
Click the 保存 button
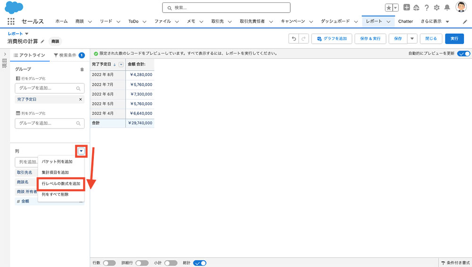pyautogui.click(x=398, y=39)
